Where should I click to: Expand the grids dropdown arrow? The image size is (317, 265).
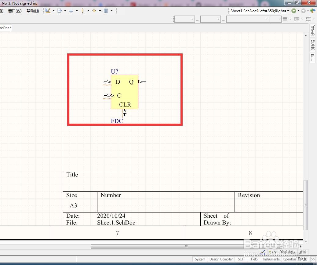click(x=111, y=11)
